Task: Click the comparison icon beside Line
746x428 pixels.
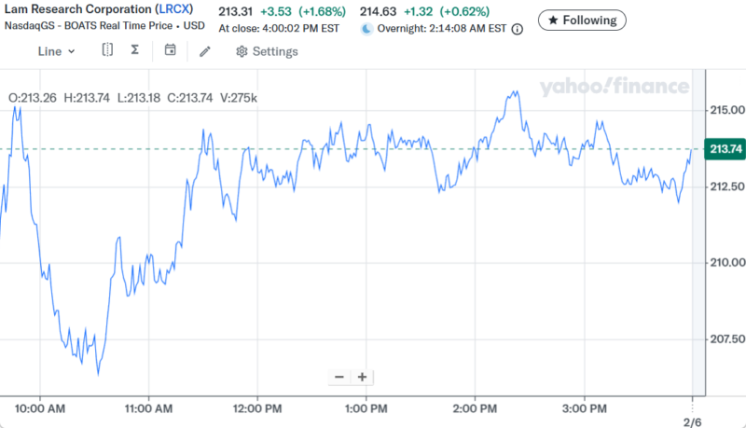Action: point(107,50)
